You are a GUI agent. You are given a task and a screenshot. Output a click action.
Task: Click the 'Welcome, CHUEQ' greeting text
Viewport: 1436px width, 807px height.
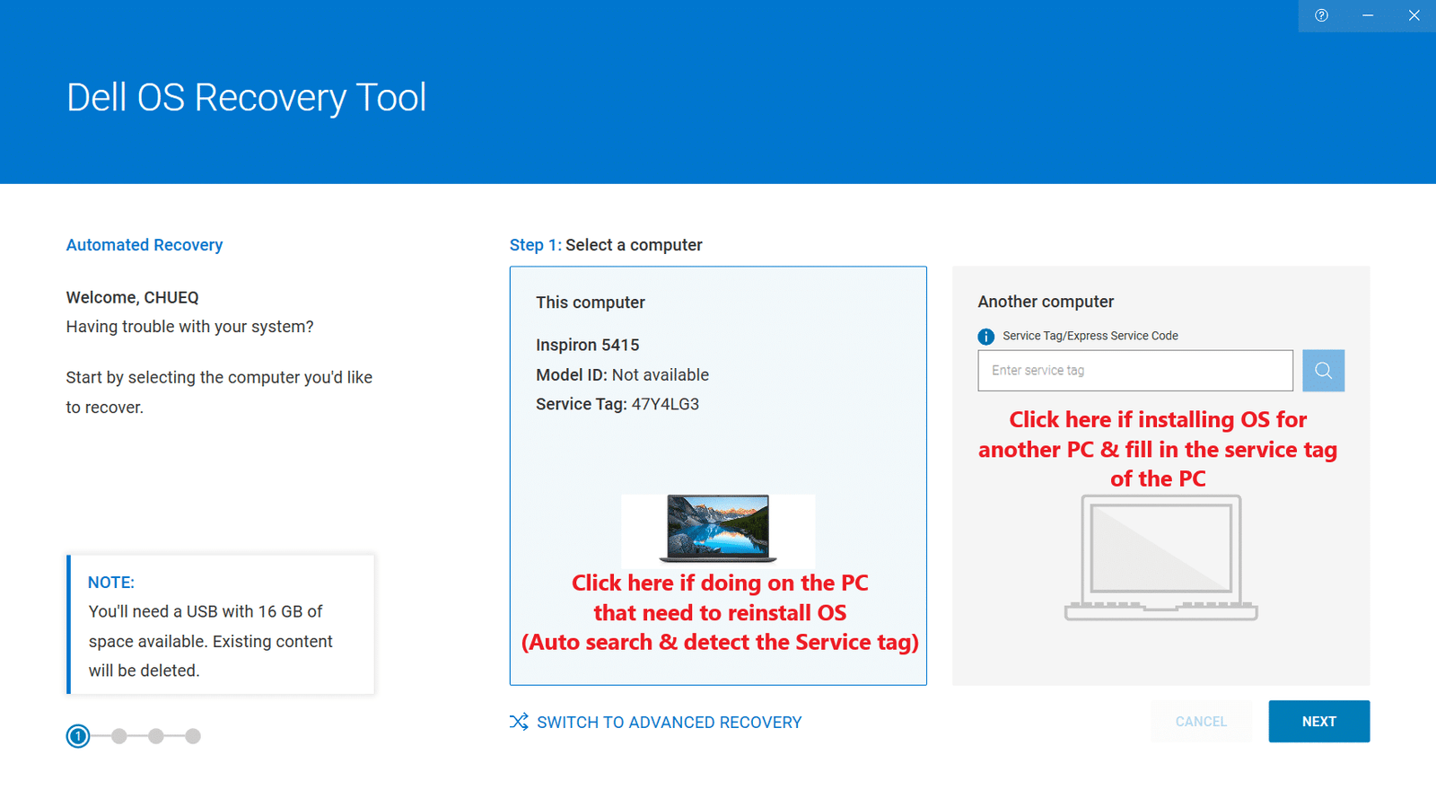133,297
